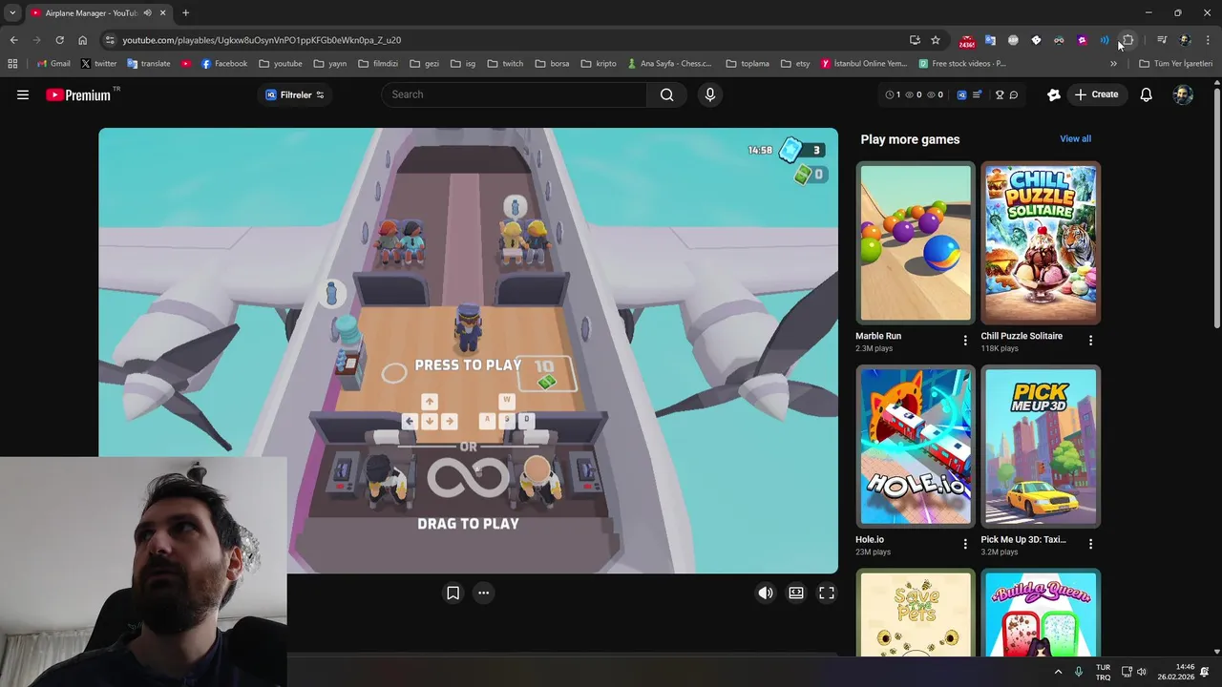The height and width of the screenshot is (687, 1222).
Task: Open Hole.io three-dot options menu
Action: click(965, 544)
